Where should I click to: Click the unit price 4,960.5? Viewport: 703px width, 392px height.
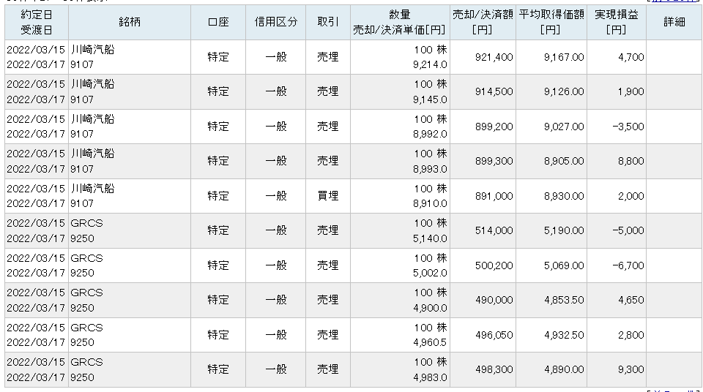tap(430, 343)
